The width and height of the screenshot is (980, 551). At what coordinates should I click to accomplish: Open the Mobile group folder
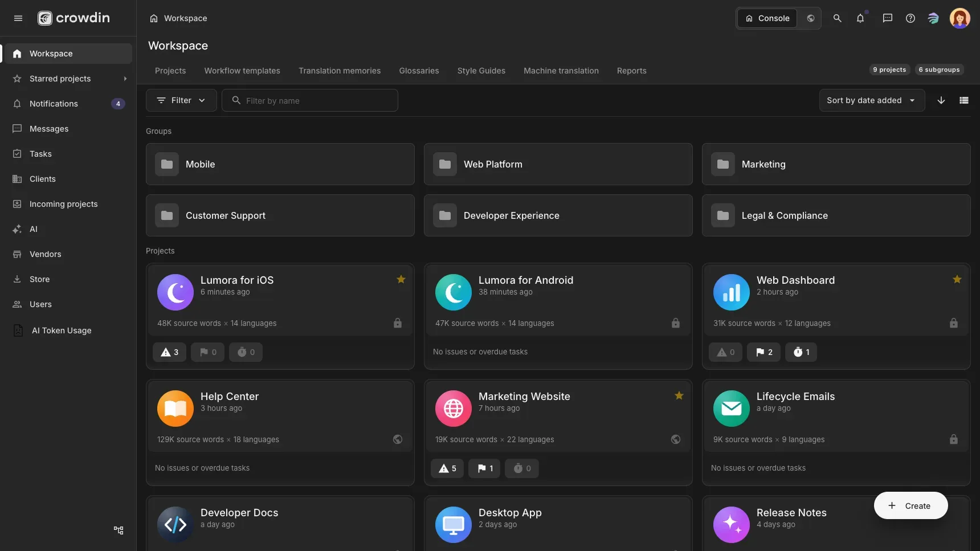[280, 164]
